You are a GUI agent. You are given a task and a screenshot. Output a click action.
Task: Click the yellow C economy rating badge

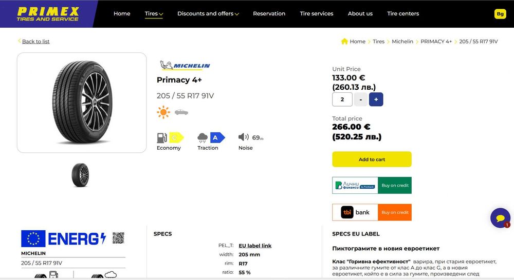point(176,138)
